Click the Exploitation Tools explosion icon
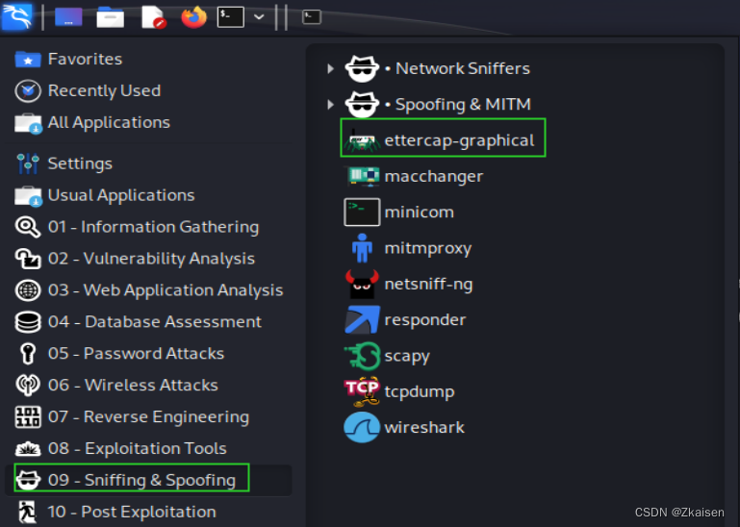Image resolution: width=740 pixels, height=527 pixels. [28, 449]
